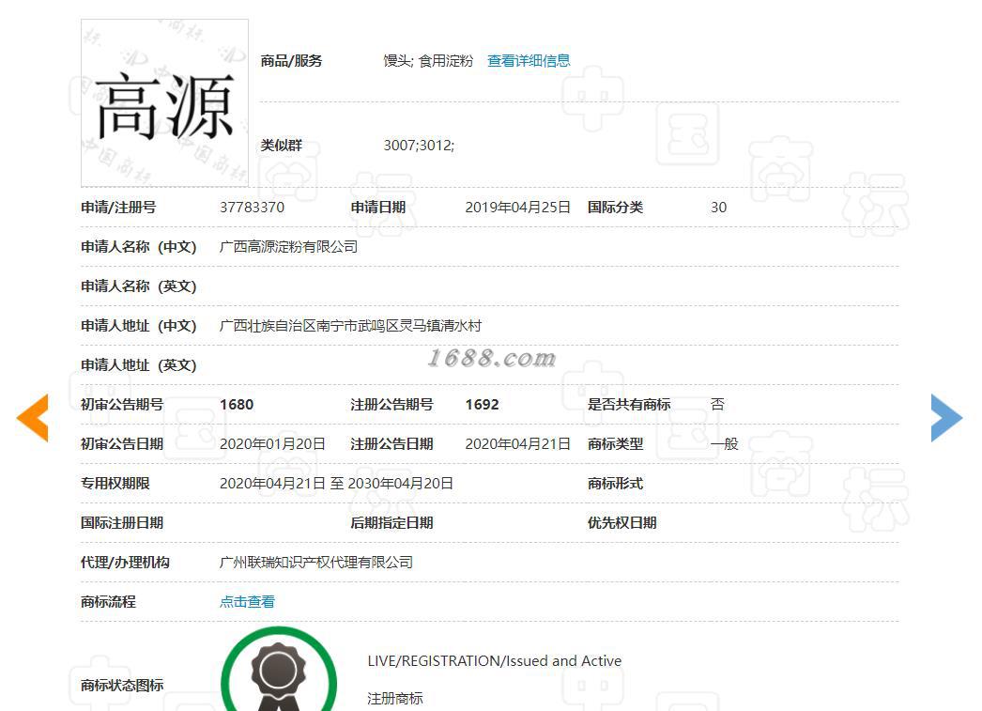Select application date 2019年04月25日

tap(517, 208)
